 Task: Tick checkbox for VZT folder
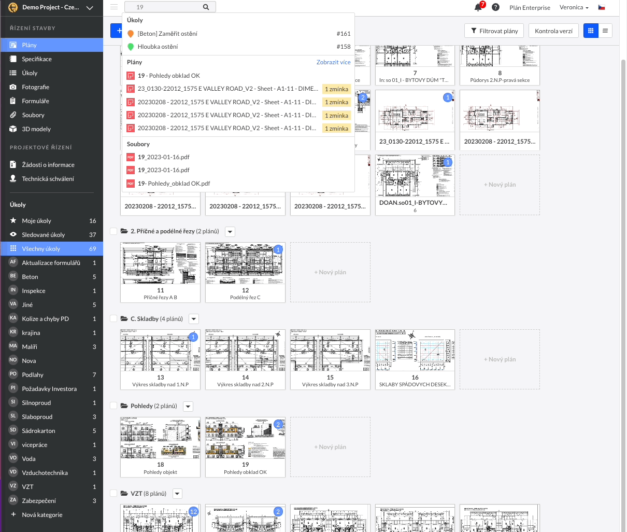pos(113,494)
